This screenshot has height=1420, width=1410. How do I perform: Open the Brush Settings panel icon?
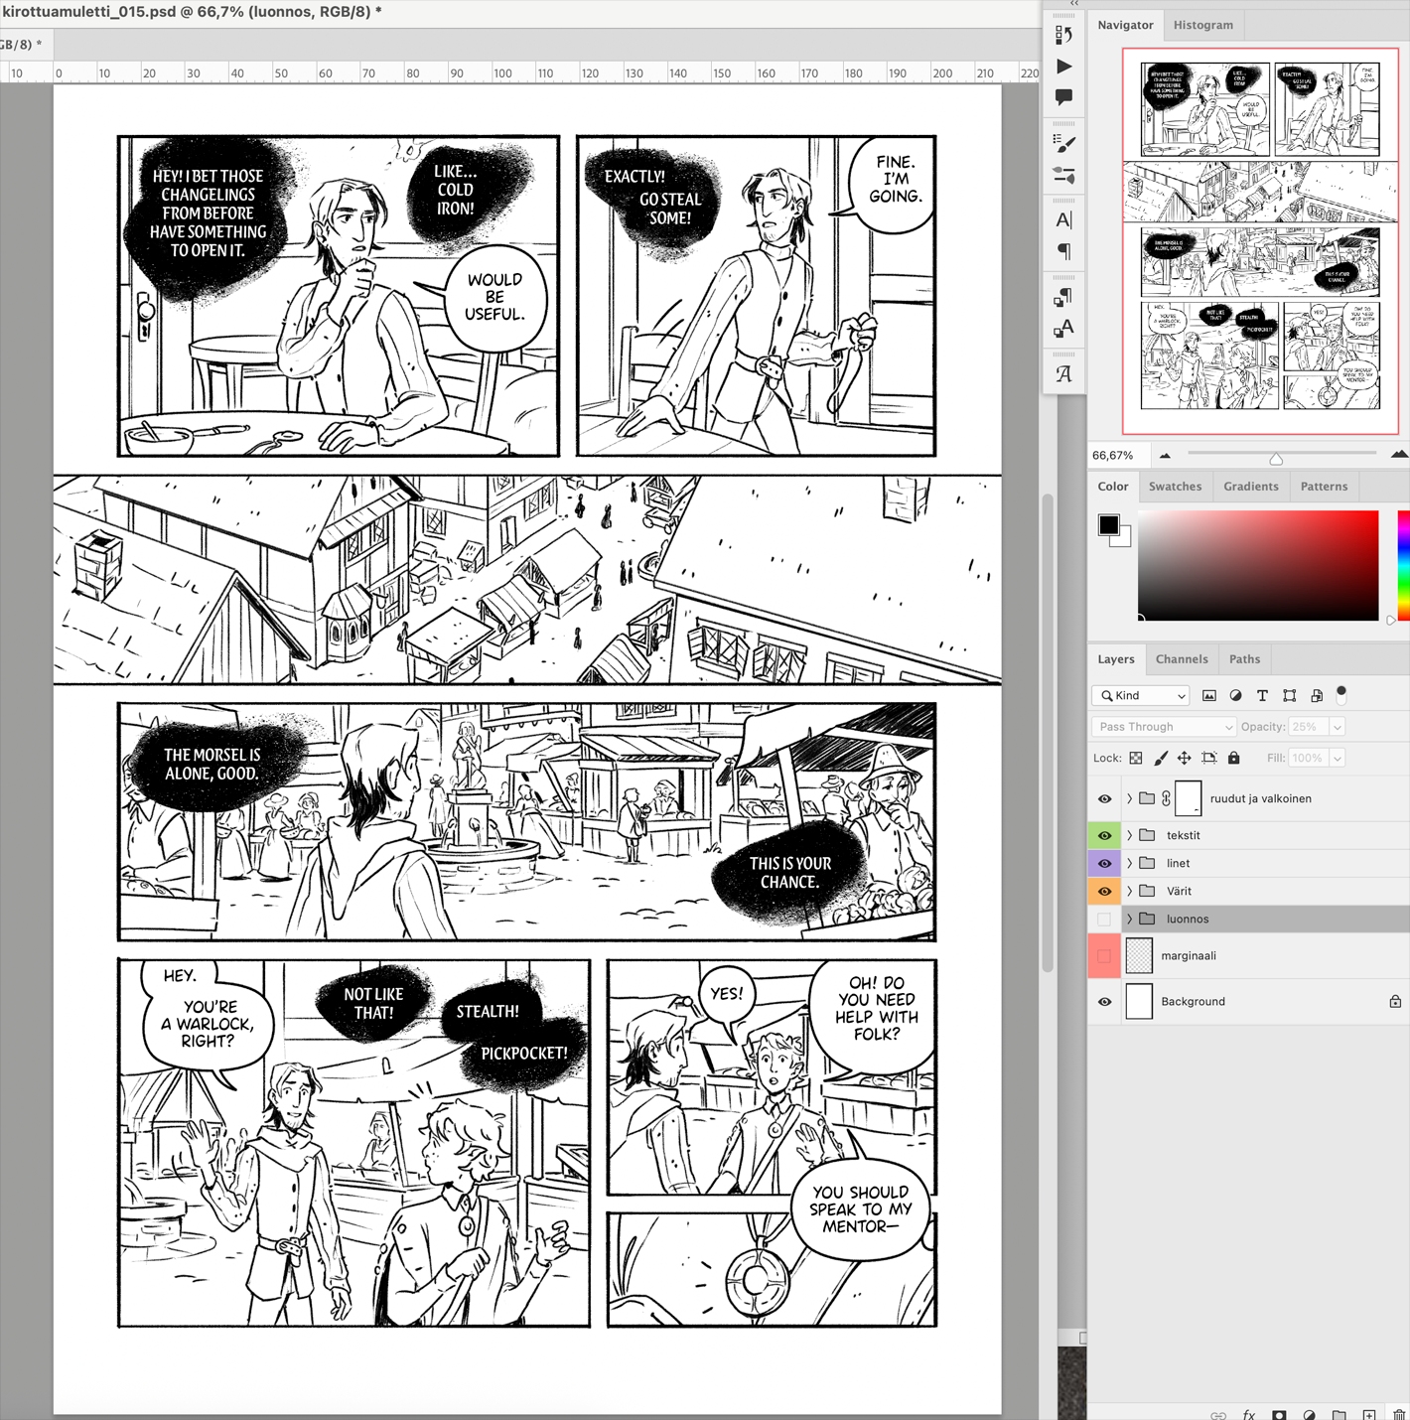(1063, 145)
